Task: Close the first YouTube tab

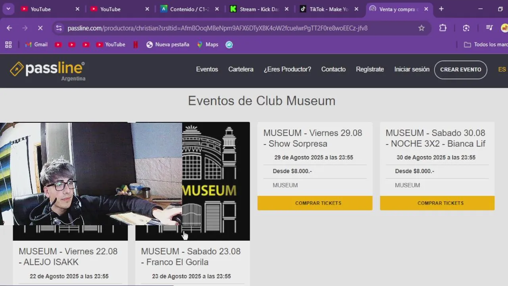Action: coord(77,9)
